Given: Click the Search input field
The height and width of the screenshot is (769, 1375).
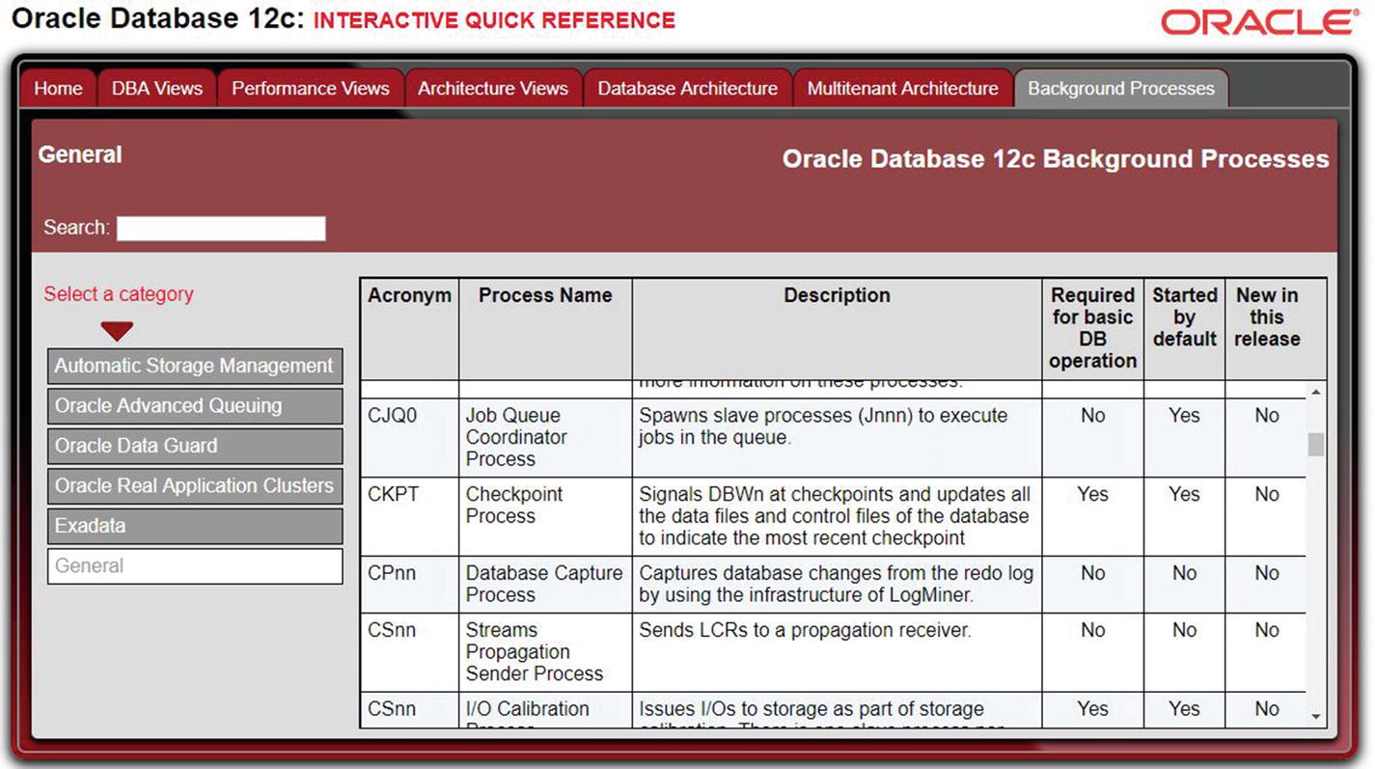Looking at the screenshot, I should coord(221,229).
